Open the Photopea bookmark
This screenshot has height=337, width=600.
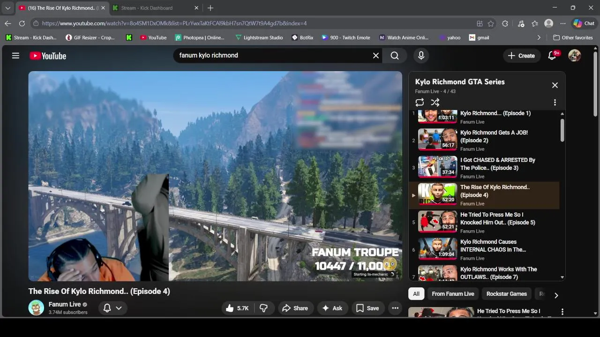[200, 37]
